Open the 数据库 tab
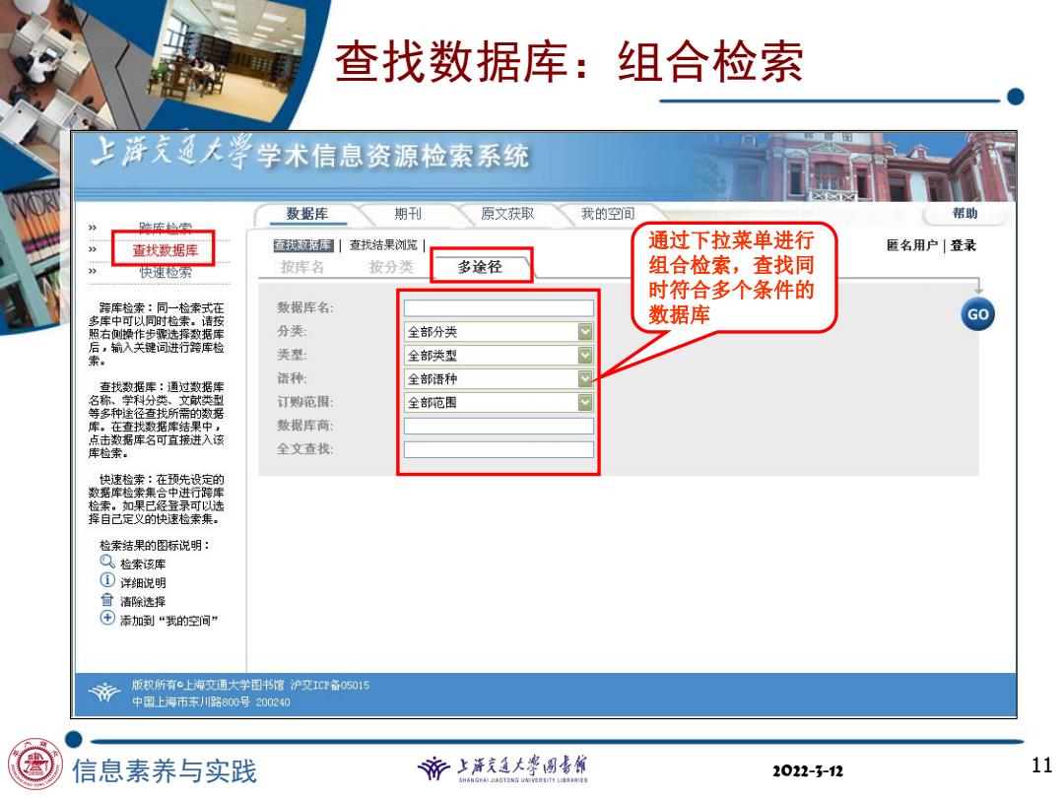1064x798 pixels. (306, 214)
